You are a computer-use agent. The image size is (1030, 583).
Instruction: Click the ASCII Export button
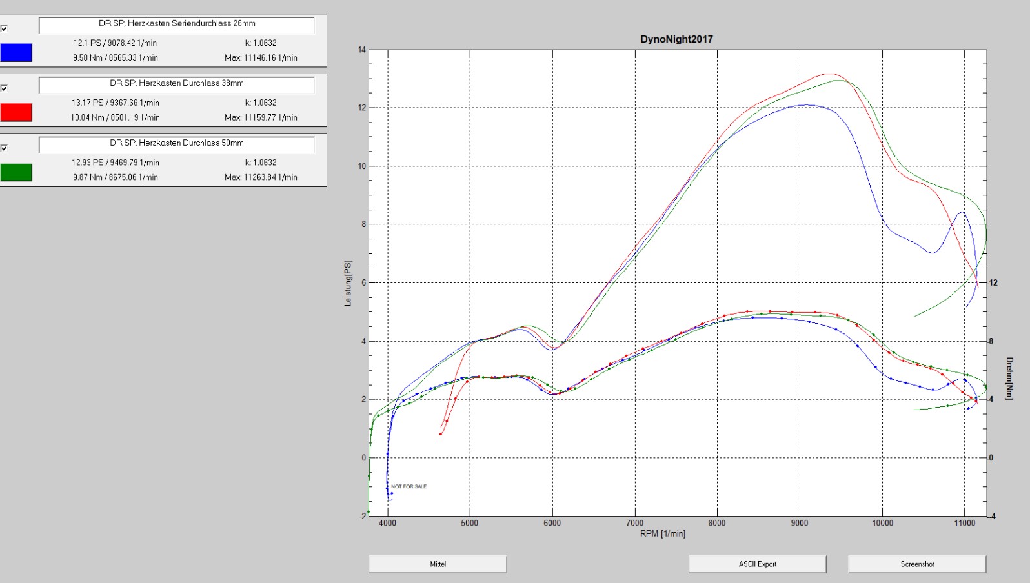757,564
